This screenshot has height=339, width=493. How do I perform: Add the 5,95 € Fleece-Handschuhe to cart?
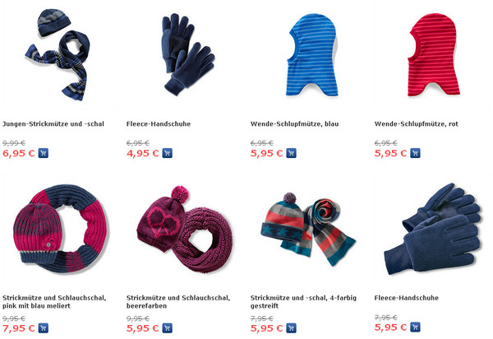click(415, 327)
